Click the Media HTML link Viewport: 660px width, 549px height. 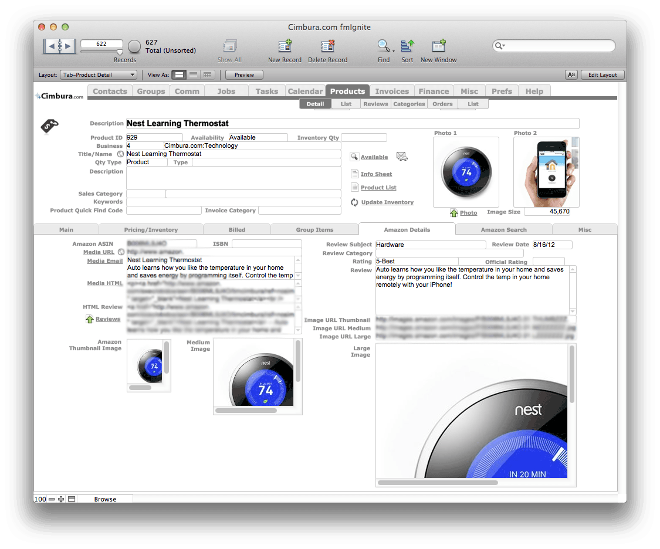105,283
